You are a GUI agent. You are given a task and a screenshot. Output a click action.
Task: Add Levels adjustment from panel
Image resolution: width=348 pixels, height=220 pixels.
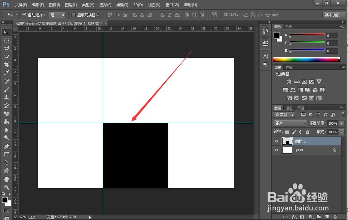tap(297, 82)
